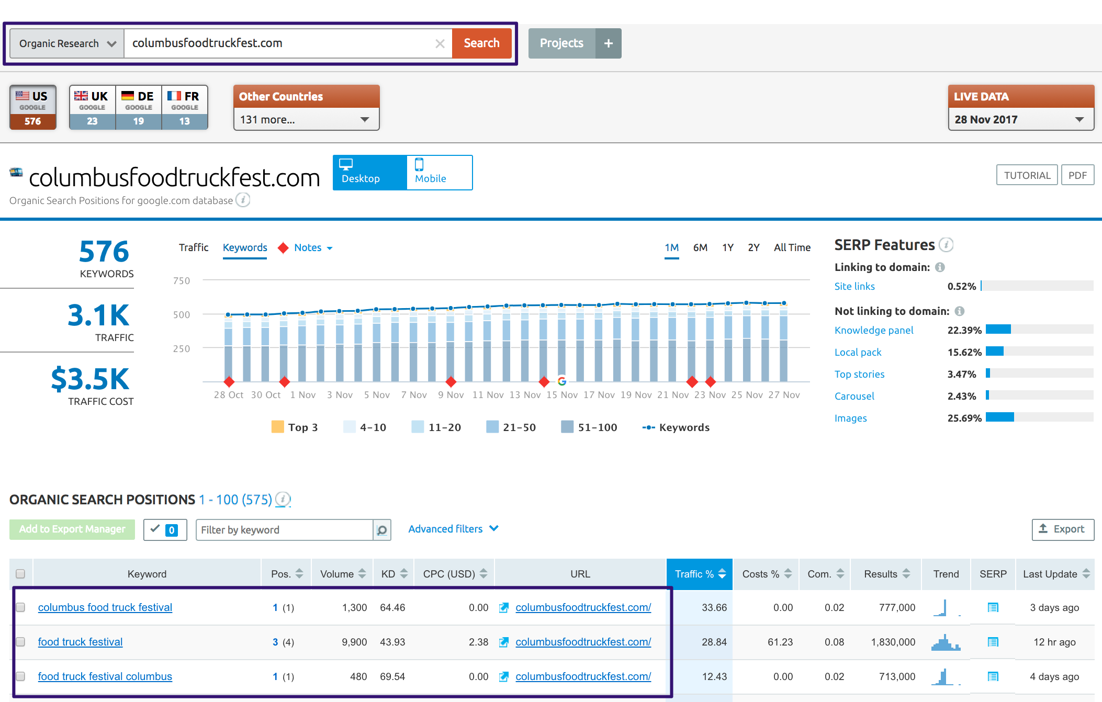View SERP snapshot for food truck festival row
1102x702 pixels.
tap(993, 642)
